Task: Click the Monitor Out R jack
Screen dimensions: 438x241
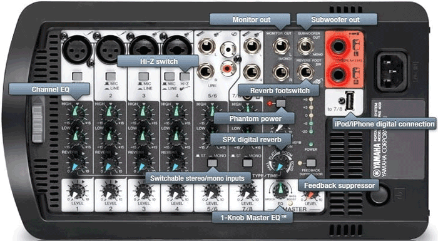Action: click(281, 72)
